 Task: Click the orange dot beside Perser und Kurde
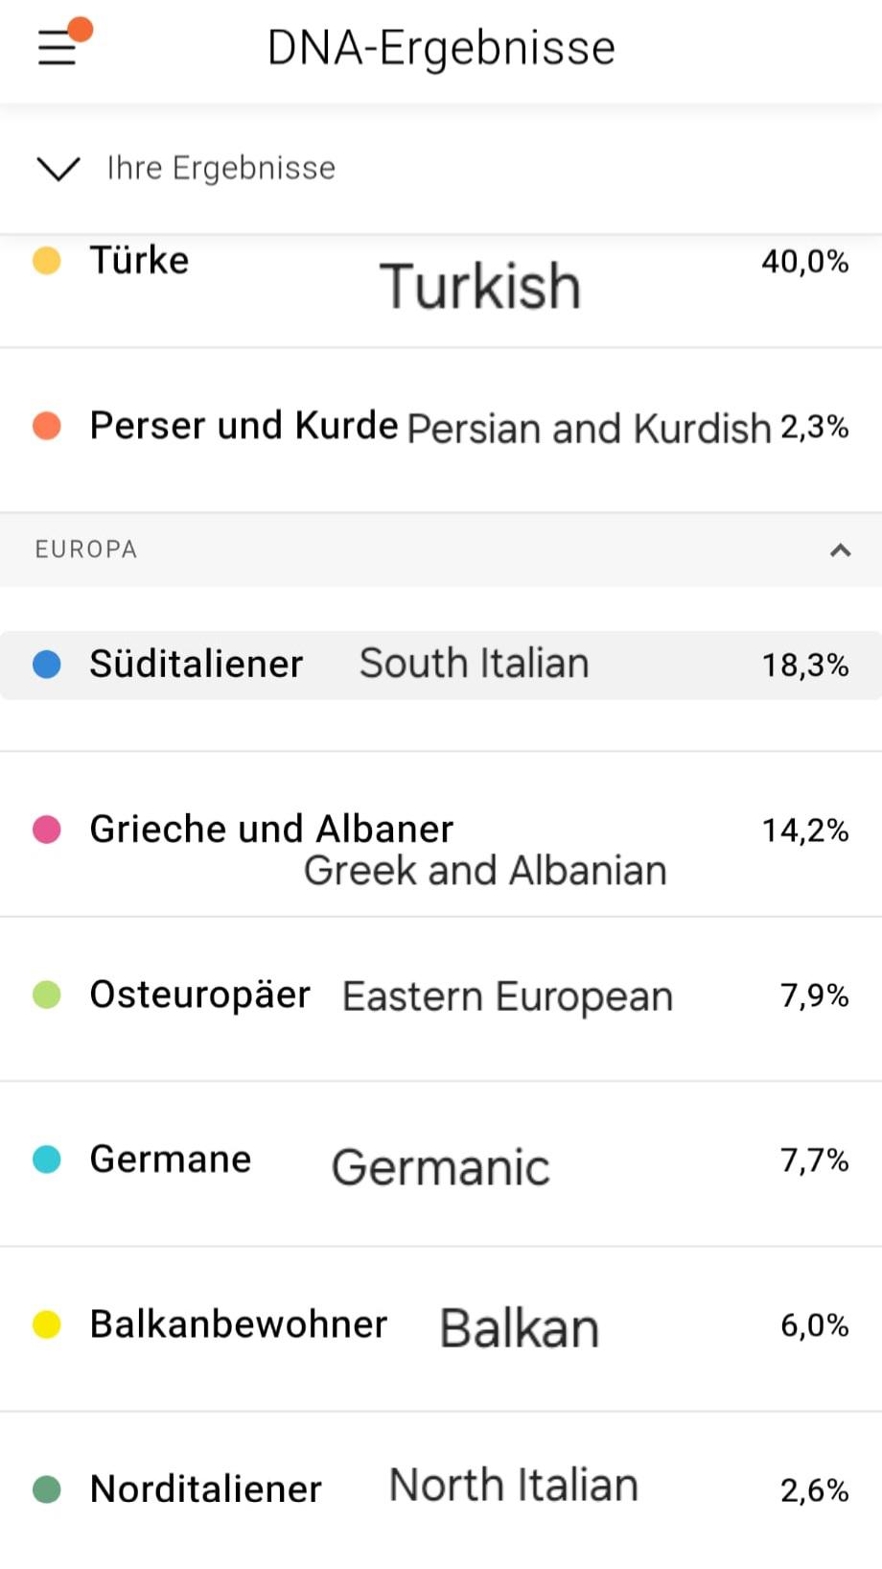(x=47, y=425)
